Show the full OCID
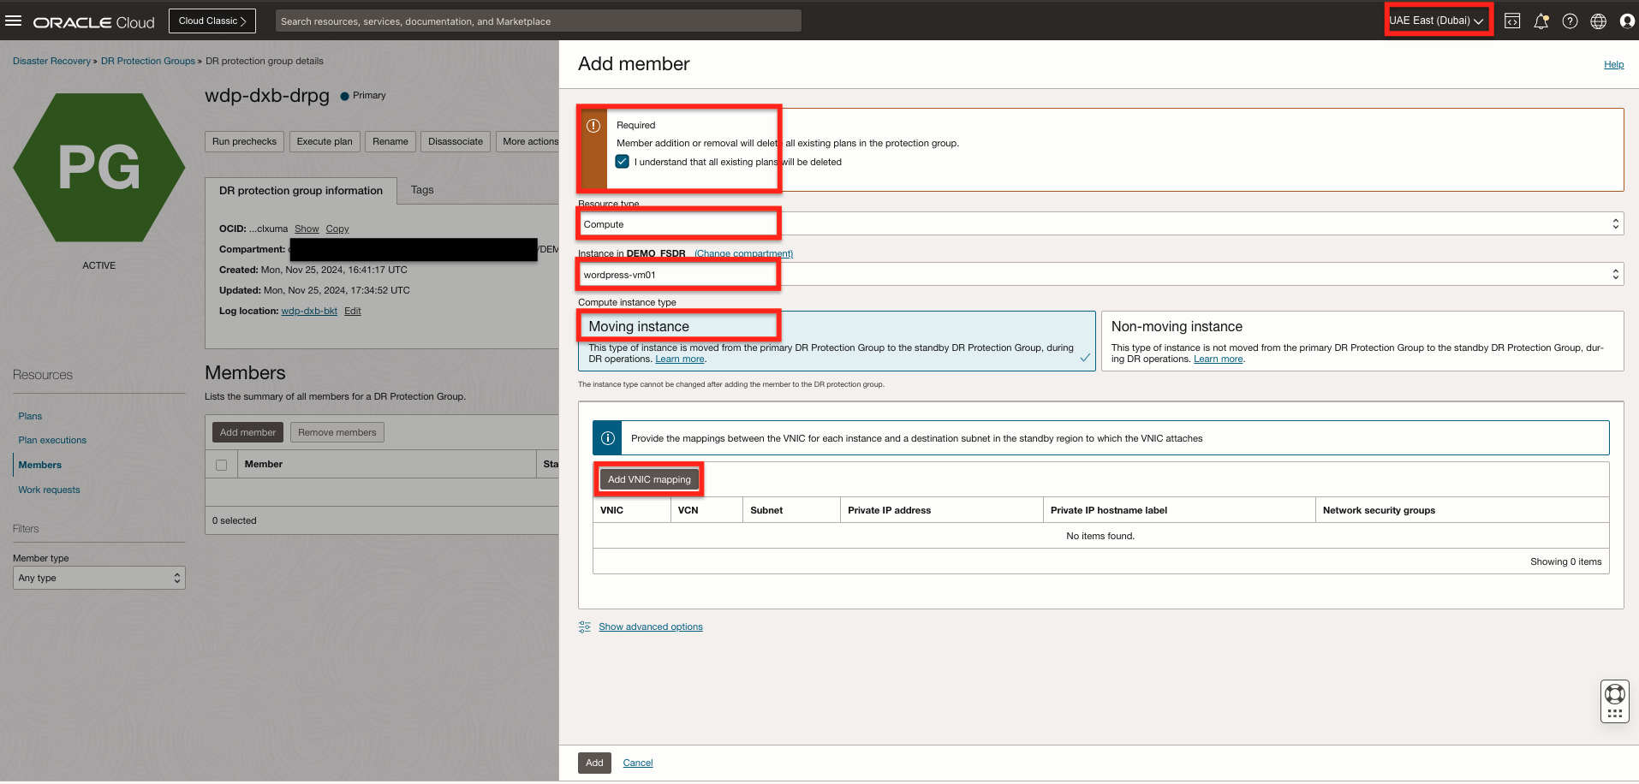Viewport: 1639px width, 784px height. click(x=307, y=229)
